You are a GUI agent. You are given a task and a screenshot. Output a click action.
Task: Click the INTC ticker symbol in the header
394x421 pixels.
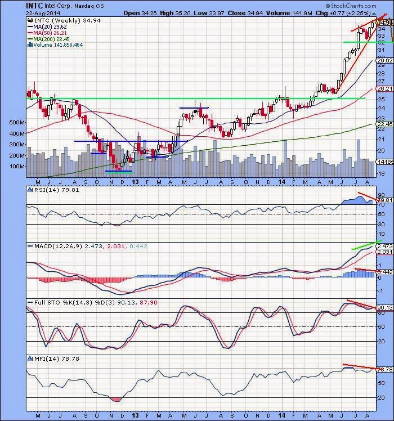(34, 6)
